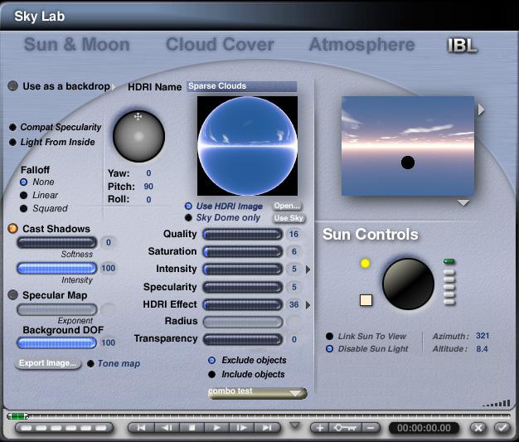
Task: Select the Atmosphere tab
Action: pos(361,45)
